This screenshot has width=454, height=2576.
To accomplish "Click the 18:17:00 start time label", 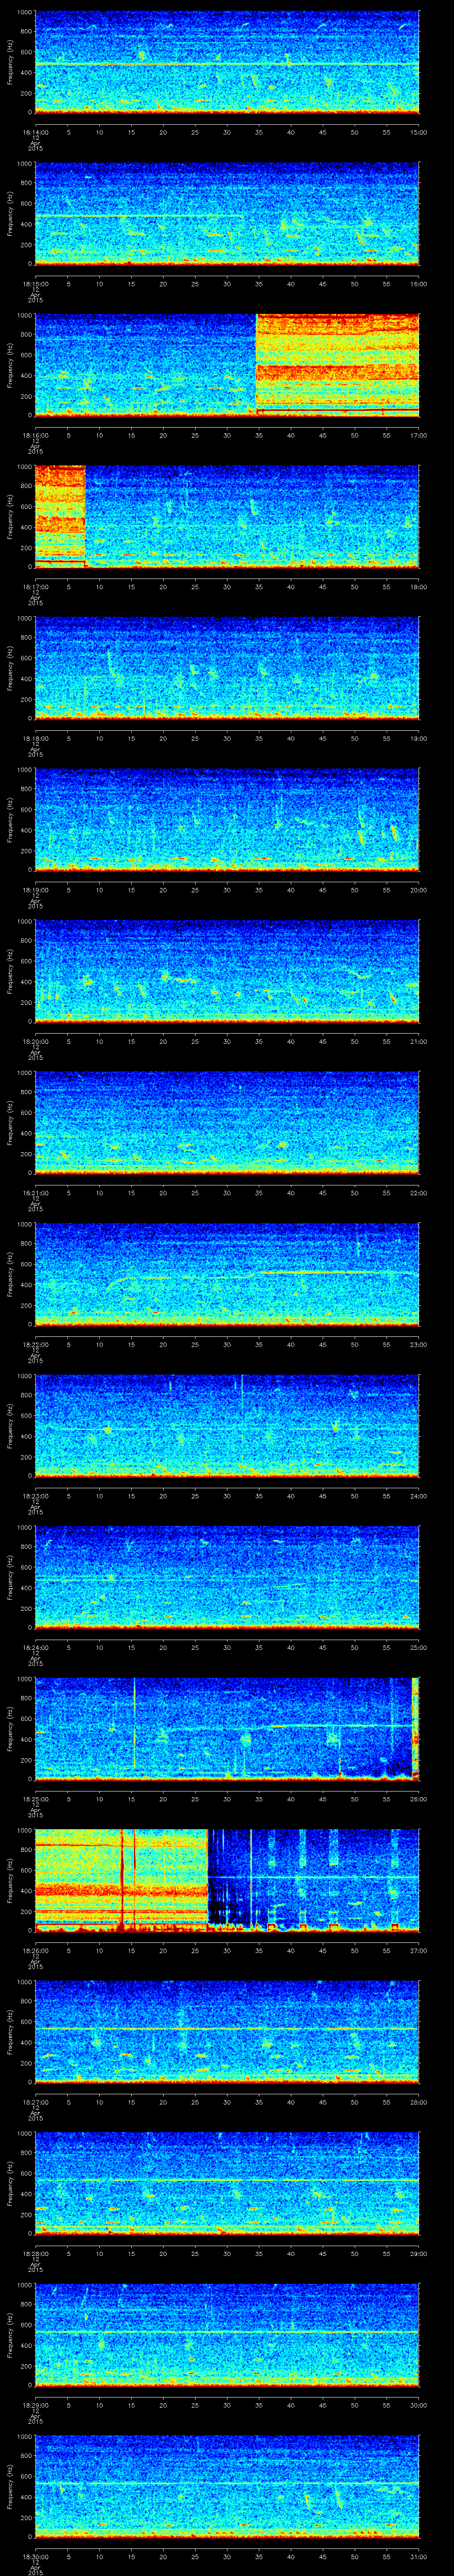I will (35, 587).
